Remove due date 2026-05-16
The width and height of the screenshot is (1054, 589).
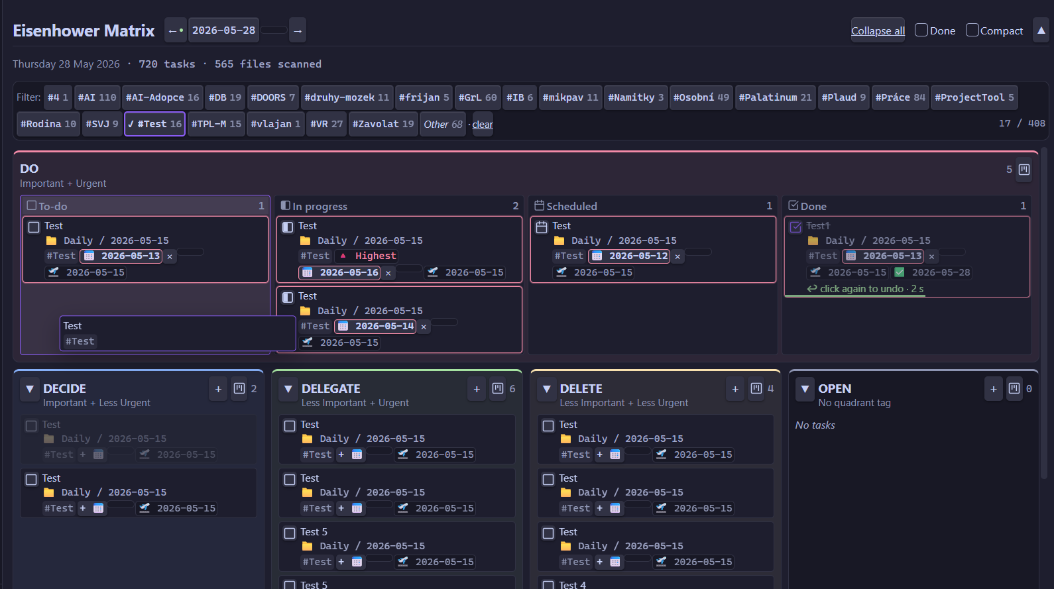pos(388,273)
